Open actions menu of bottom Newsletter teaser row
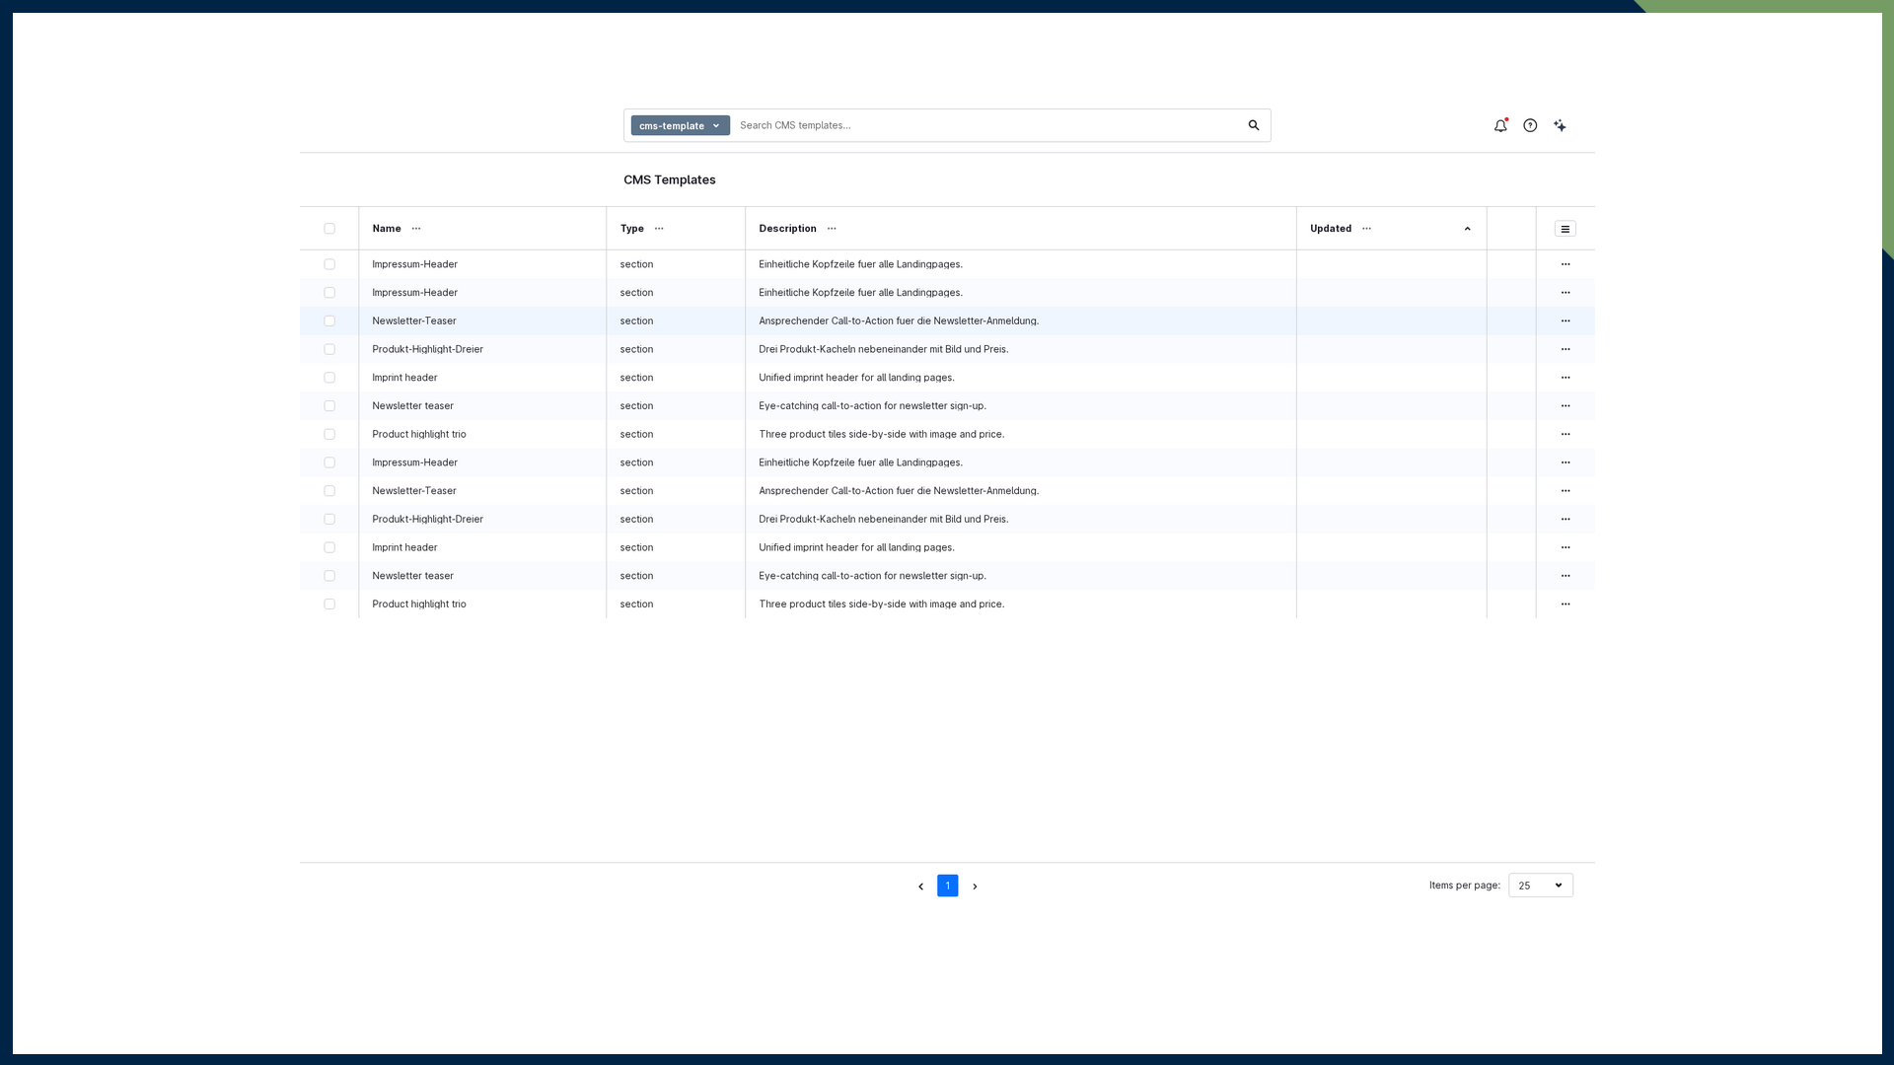Screen dimensions: 1894x1065 coord(1566,576)
